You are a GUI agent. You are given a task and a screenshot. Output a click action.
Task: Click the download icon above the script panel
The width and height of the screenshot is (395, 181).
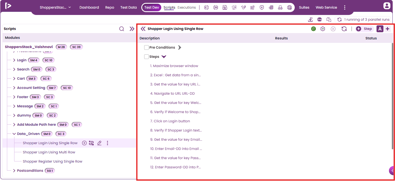click(x=310, y=20)
